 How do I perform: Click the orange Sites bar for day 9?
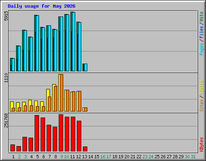(x=62, y=93)
